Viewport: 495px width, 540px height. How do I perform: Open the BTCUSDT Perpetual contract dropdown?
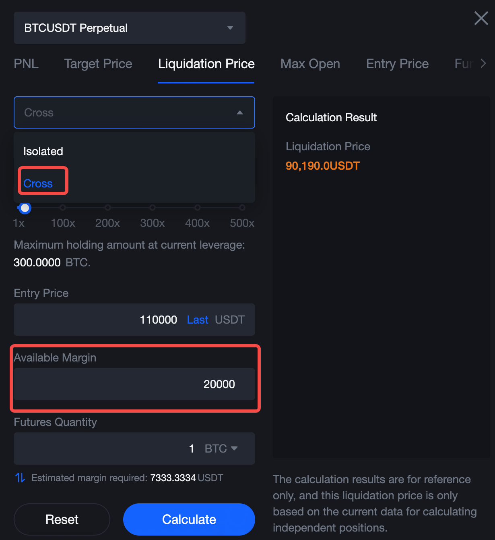click(x=129, y=28)
